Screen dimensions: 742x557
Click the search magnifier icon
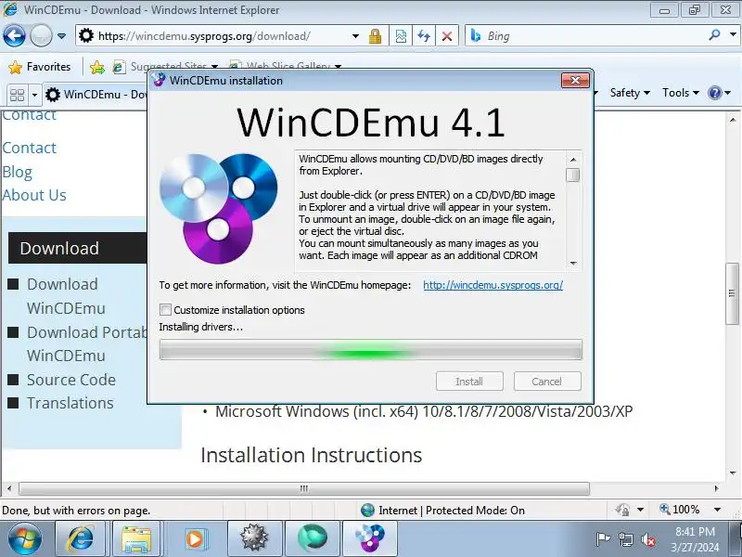(714, 34)
